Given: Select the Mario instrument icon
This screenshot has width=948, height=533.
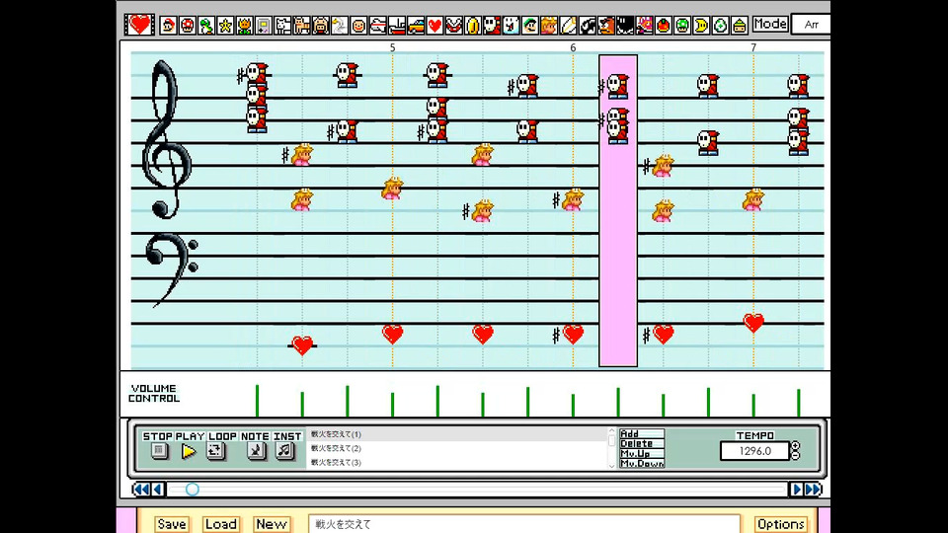Looking at the screenshot, I should pos(168,26).
